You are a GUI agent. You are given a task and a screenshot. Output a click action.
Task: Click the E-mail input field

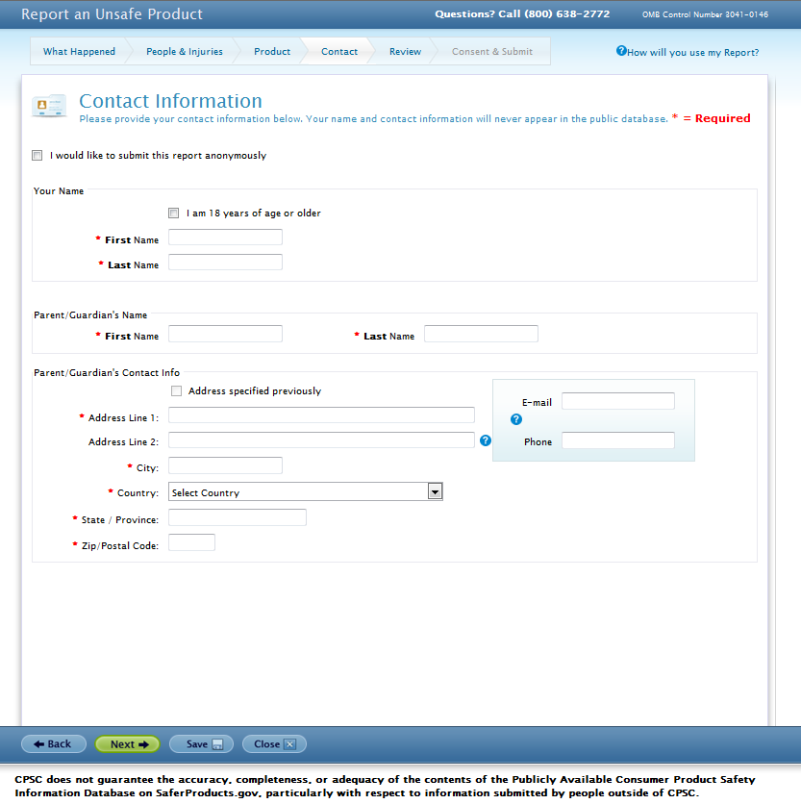[x=618, y=401]
